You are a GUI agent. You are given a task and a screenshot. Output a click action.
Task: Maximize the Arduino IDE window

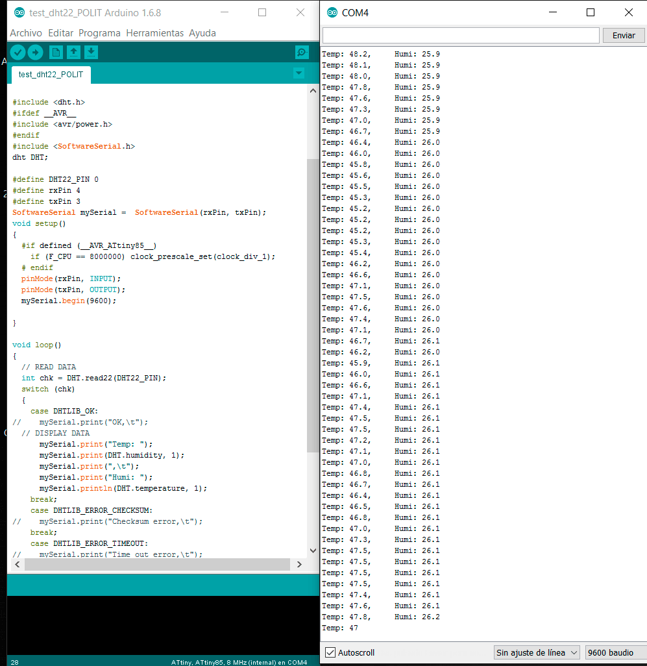pyautogui.click(x=262, y=13)
